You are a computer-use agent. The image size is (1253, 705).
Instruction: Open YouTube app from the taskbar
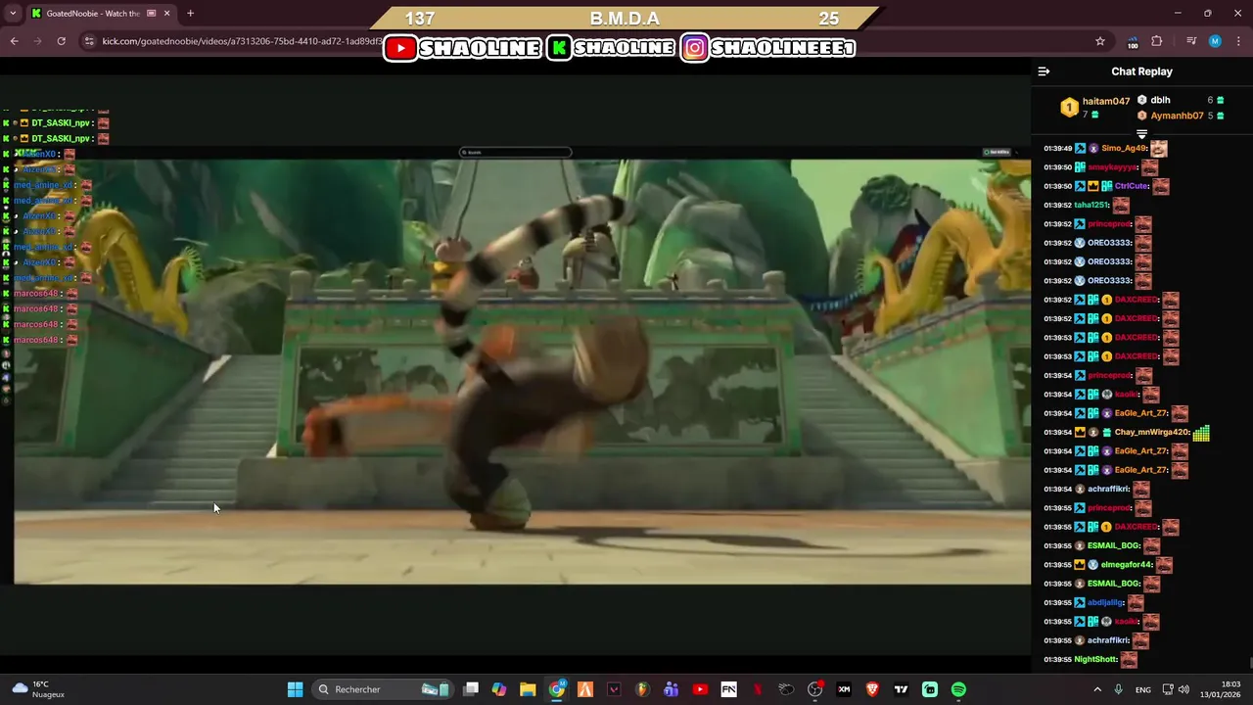(700, 689)
